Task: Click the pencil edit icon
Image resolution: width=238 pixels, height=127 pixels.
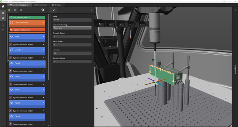Action: (x=54, y=10)
